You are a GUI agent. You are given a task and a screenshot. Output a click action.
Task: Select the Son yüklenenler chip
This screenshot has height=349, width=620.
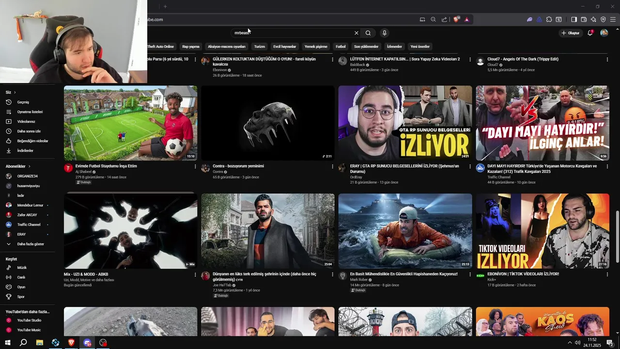[366, 47]
